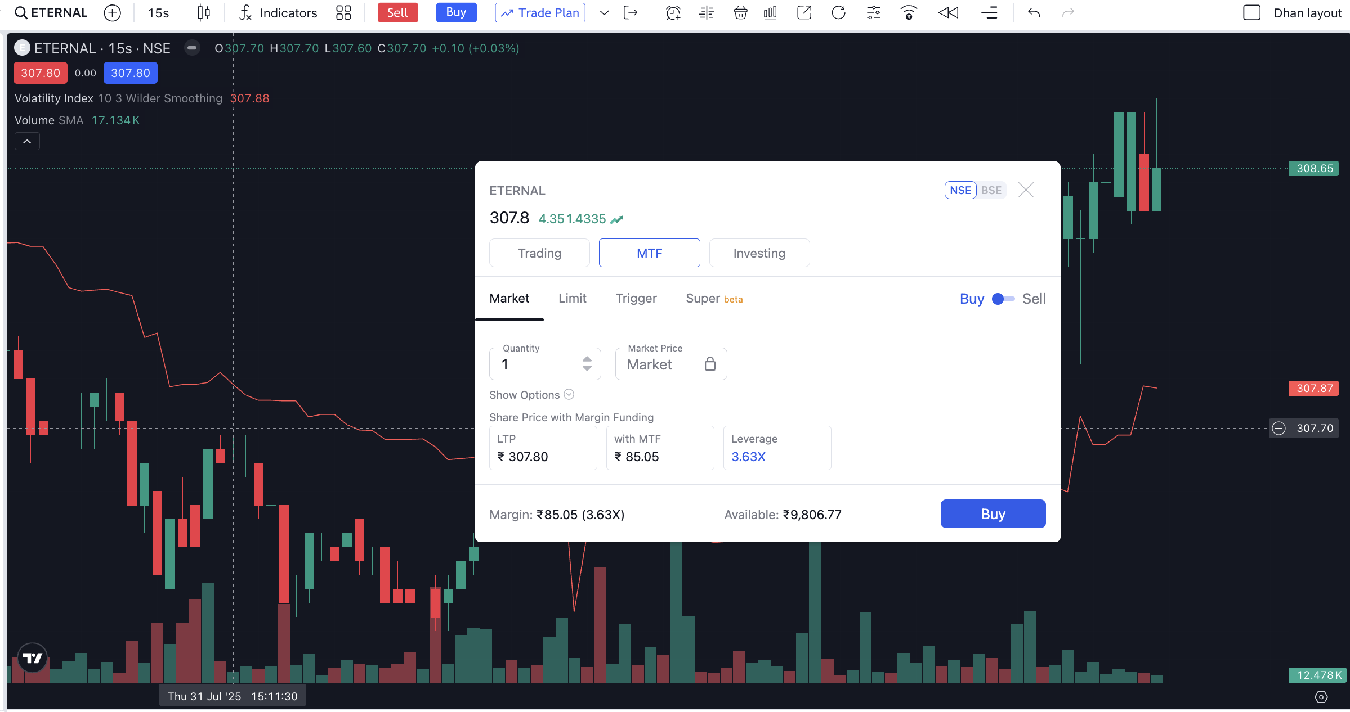Click the locked Market Price field
1350x712 pixels.
pos(671,364)
